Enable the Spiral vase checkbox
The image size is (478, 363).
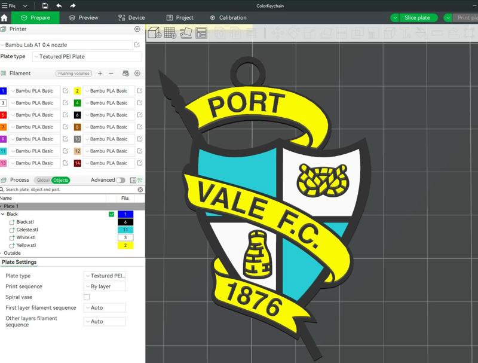(87, 297)
